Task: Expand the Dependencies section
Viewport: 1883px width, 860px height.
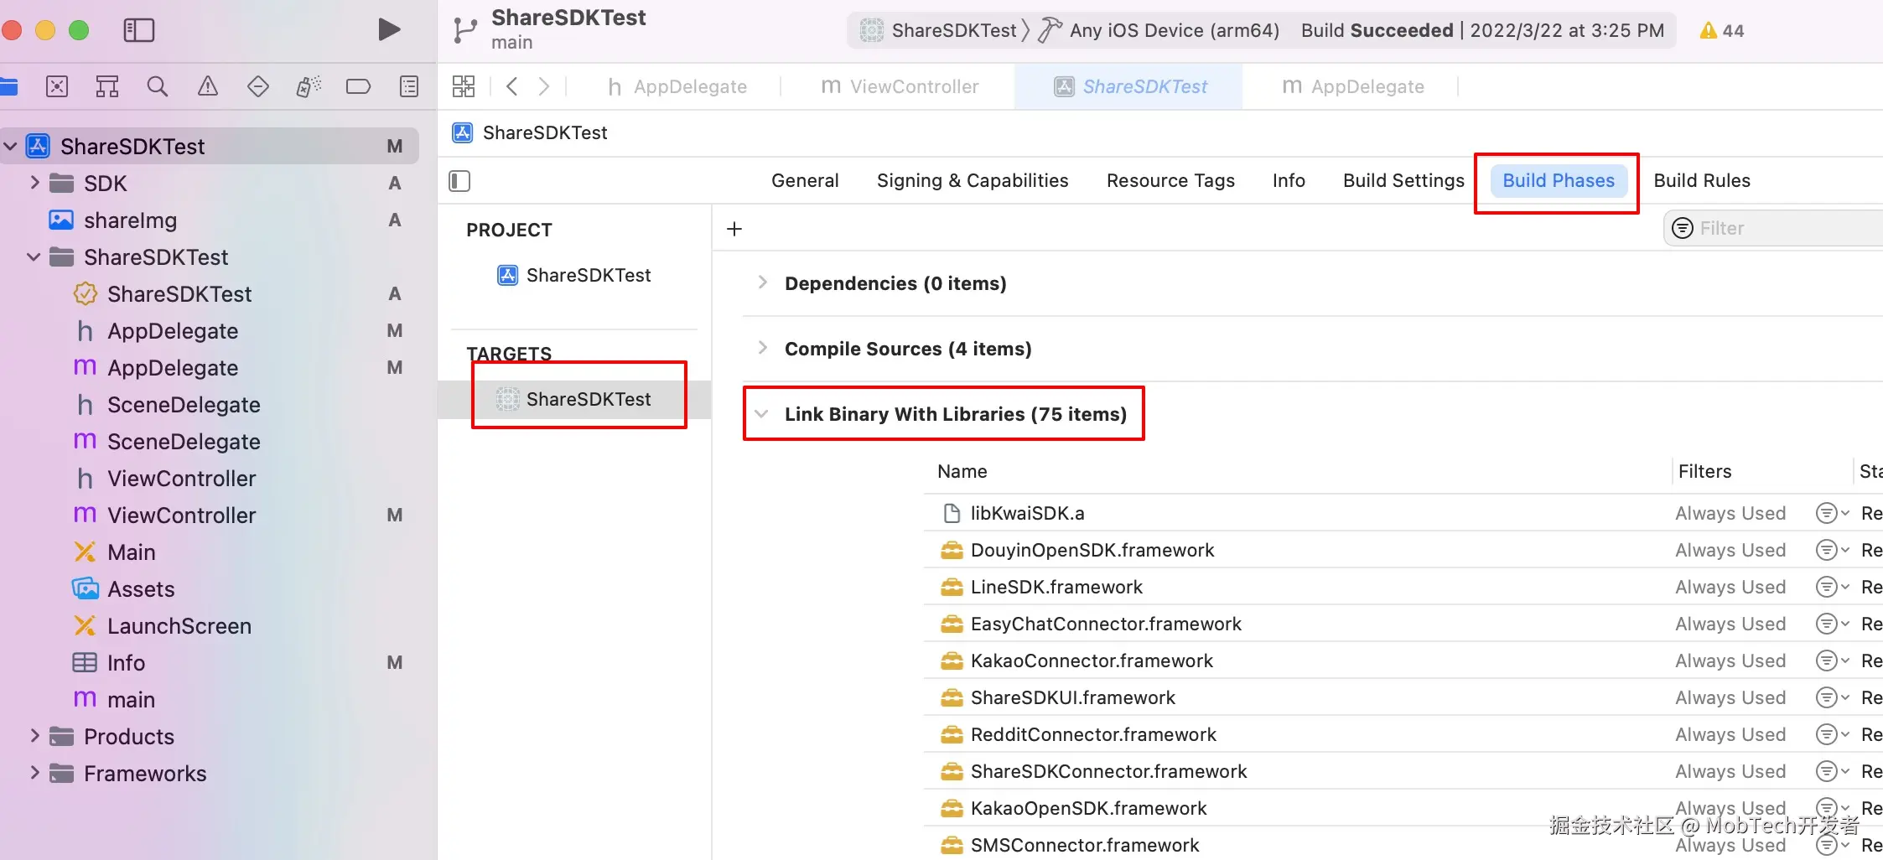Action: (x=762, y=282)
